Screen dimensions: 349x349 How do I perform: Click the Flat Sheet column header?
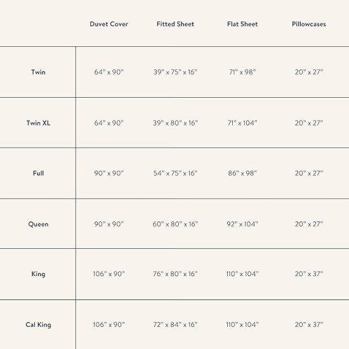pos(242,24)
